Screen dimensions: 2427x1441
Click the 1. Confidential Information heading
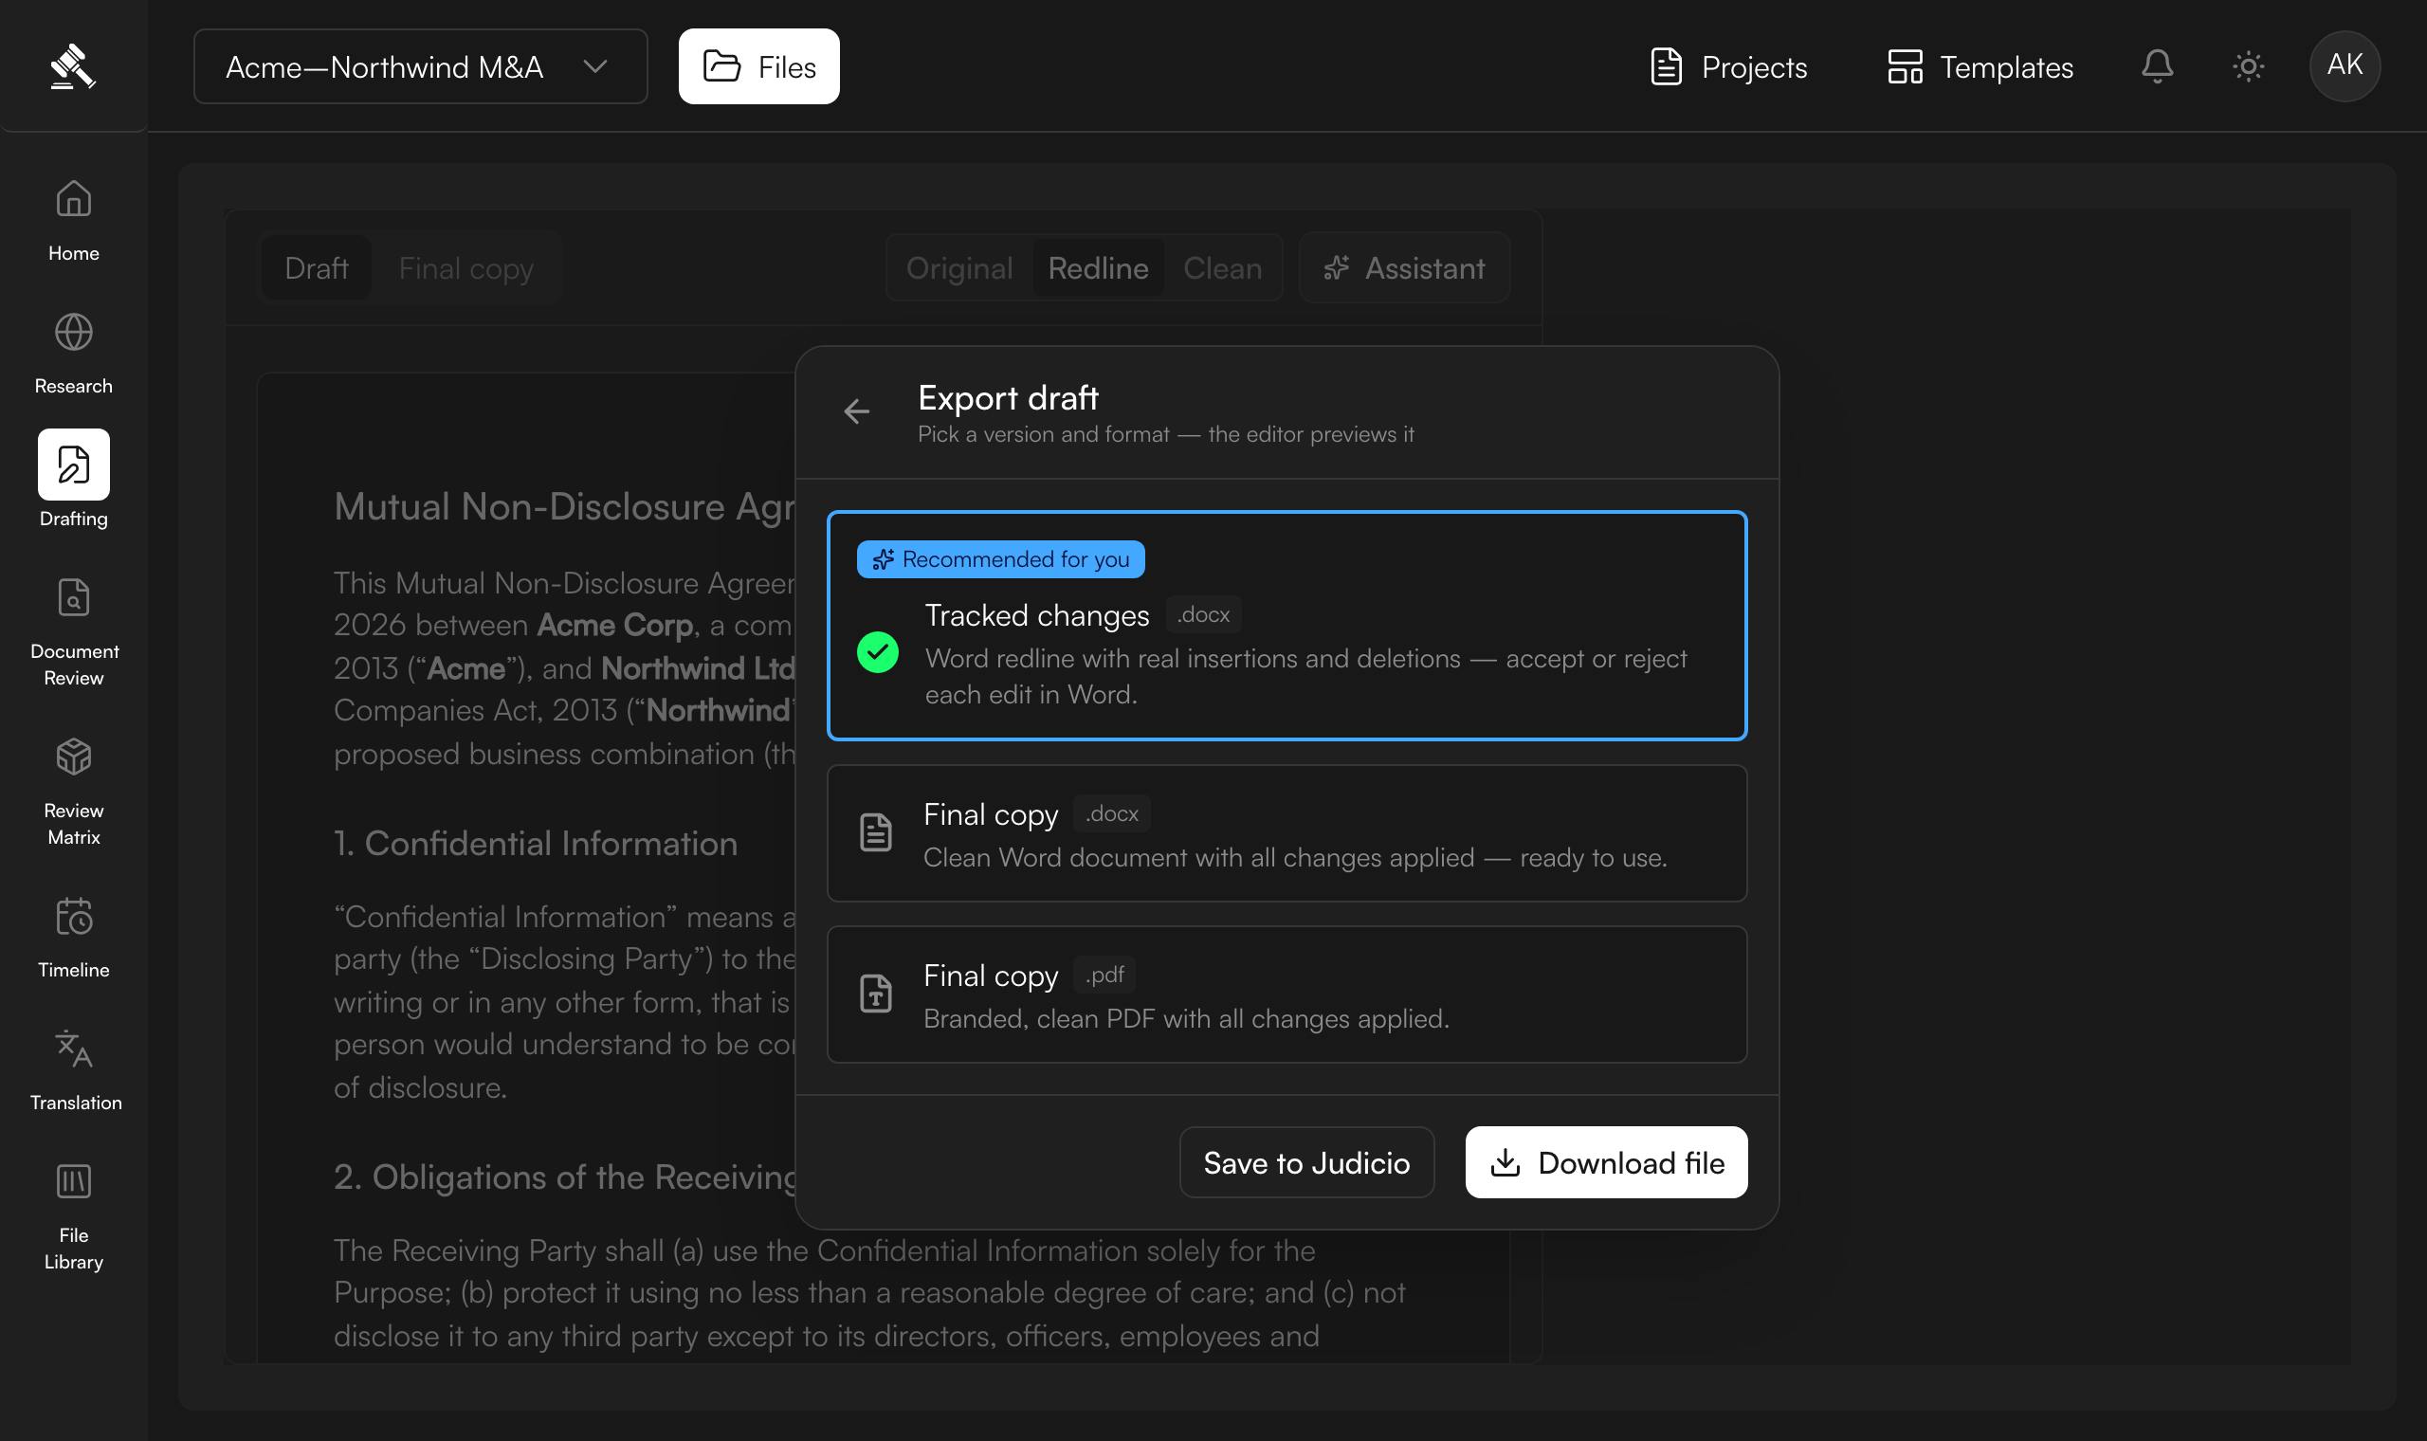[x=536, y=843]
